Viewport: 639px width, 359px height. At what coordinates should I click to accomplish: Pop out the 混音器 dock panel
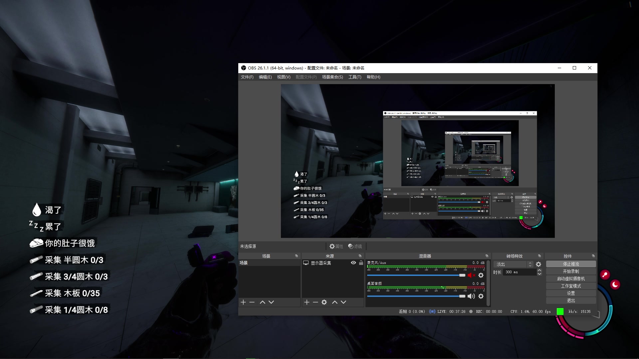tap(487, 256)
